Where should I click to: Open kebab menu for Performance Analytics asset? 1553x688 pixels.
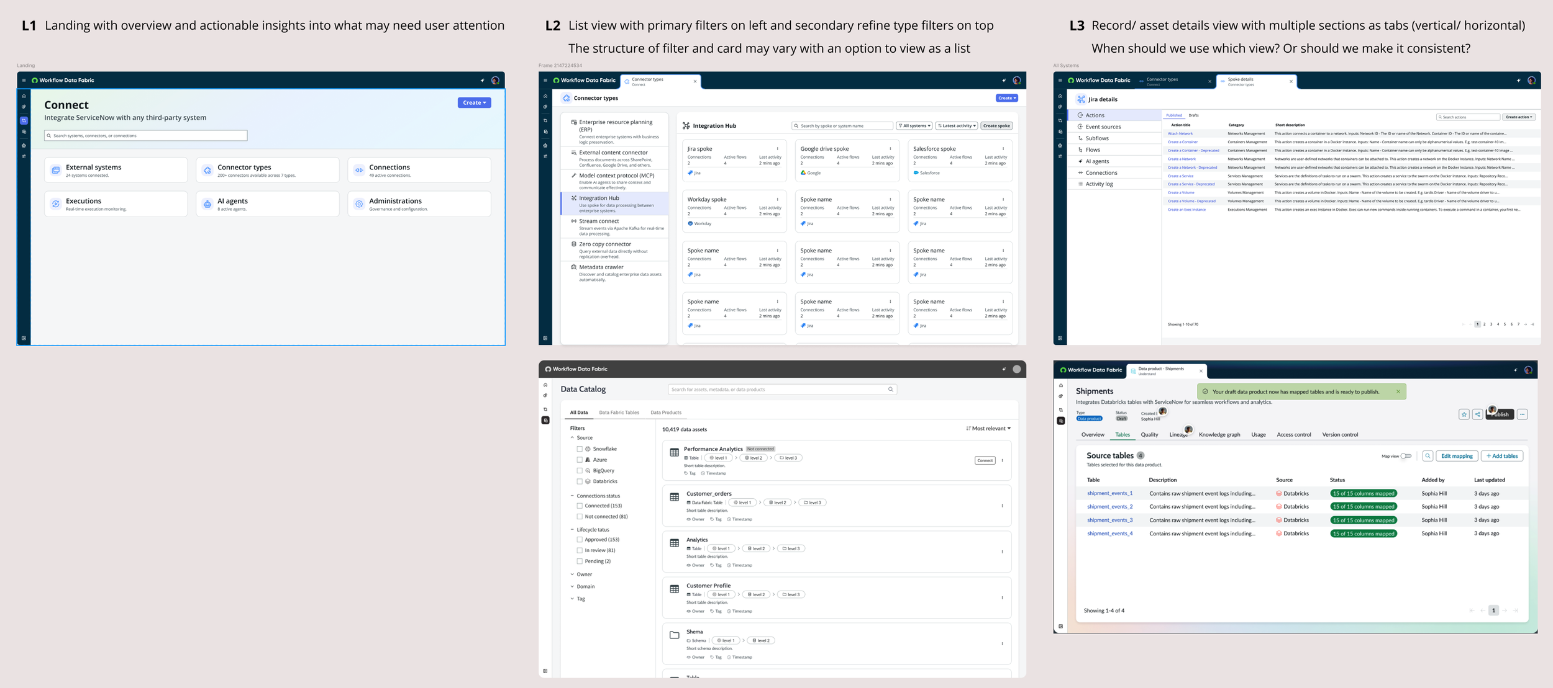tap(1002, 460)
